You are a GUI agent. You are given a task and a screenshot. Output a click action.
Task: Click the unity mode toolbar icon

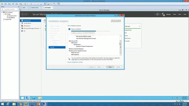point(54,4)
